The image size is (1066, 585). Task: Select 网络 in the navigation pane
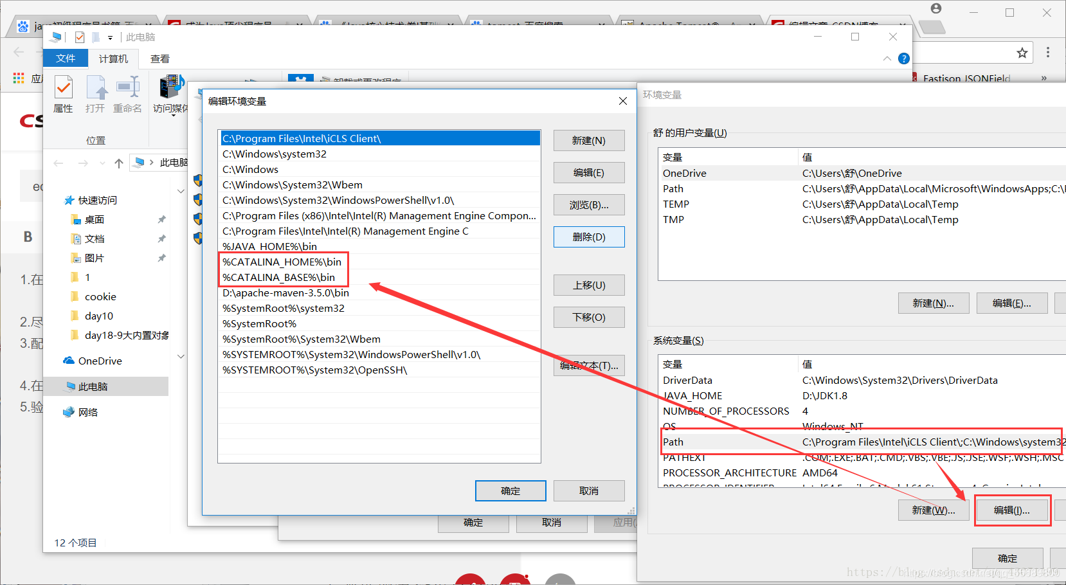click(88, 413)
